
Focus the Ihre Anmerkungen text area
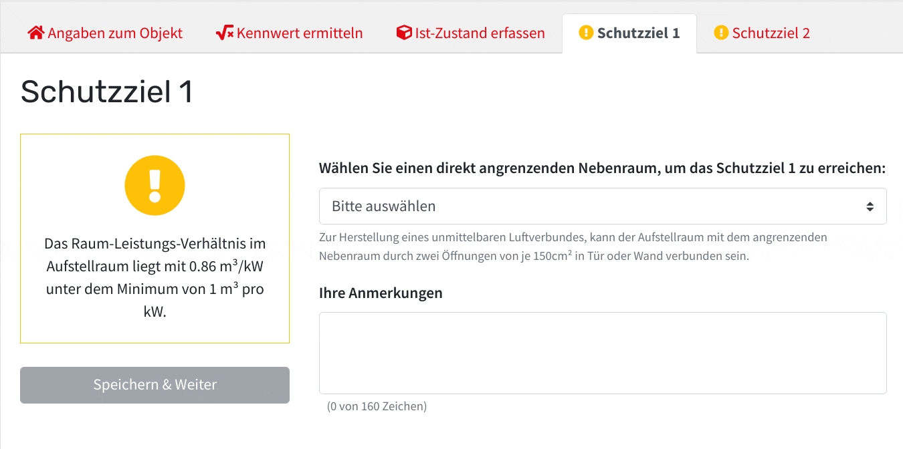603,353
